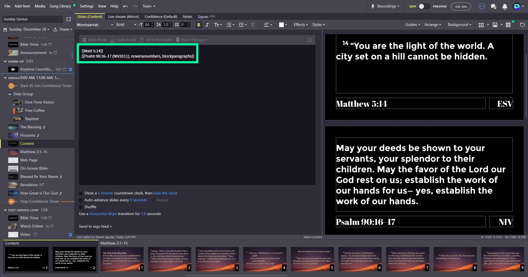Click the Sunday Service name field
Image resolution: width=528 pixels, height=277 pixels.
coord(32,19)
